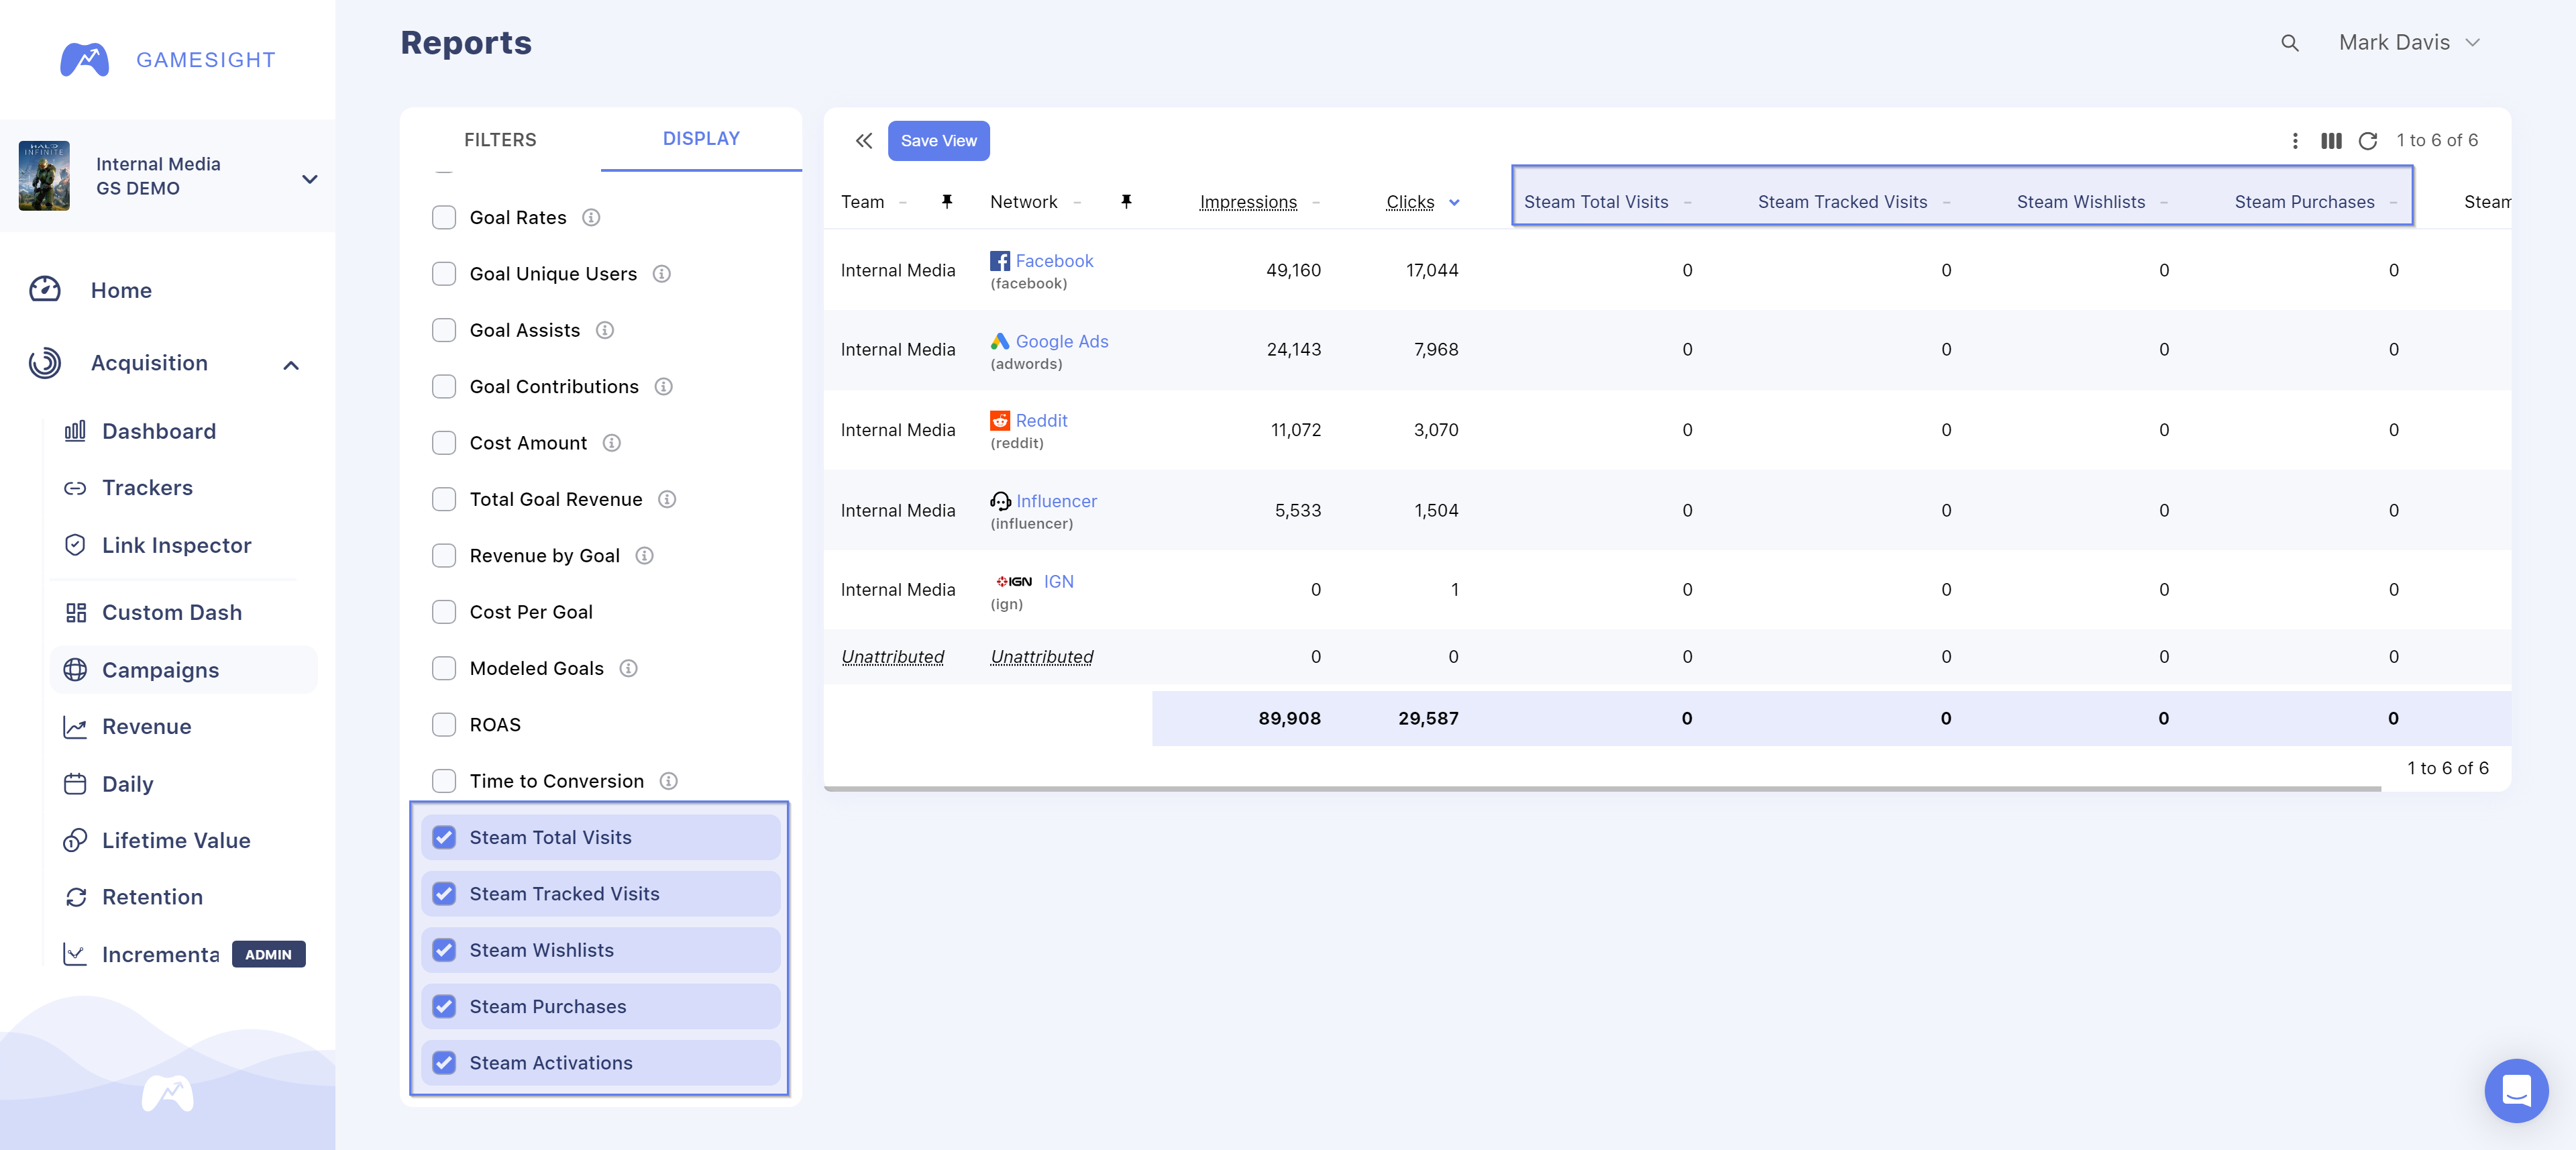Show info for Time to Conversion
Viewport: 2576px width, 1150px height.
[x=669, y=781]
